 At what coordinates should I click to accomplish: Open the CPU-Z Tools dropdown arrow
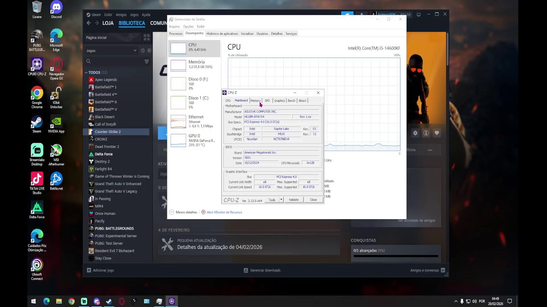point(281,200)
